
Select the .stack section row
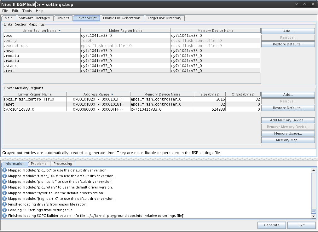[132, 66]
